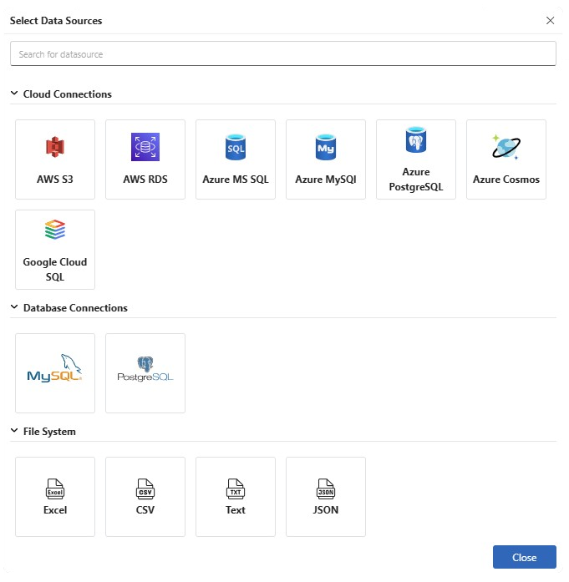Select the PostgreSQL database connection logo
The width and height of the screenshot is (569, 582).
[145, 373]
